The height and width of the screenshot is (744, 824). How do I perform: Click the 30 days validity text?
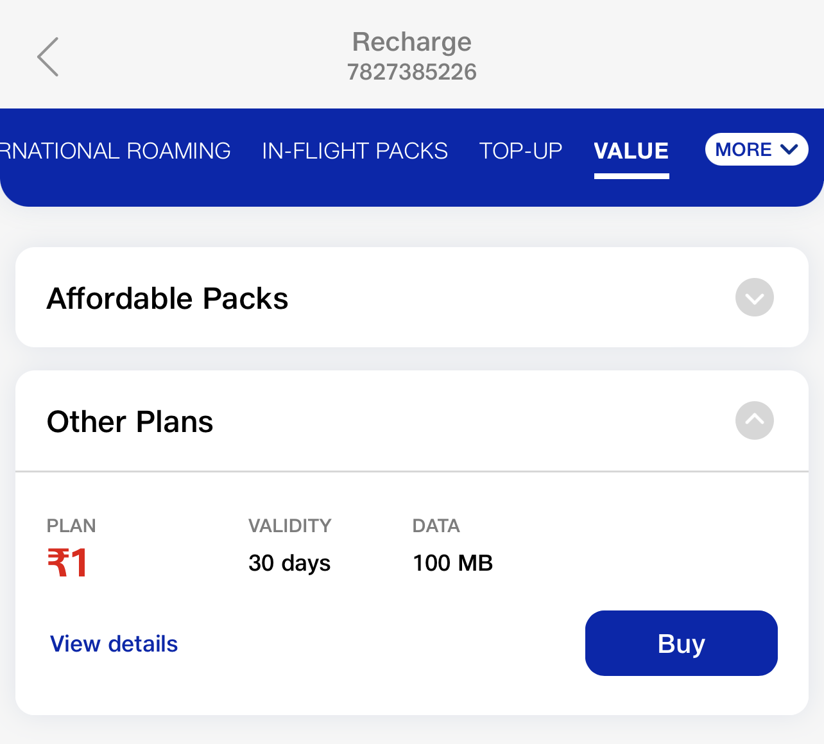click(289, 563)
